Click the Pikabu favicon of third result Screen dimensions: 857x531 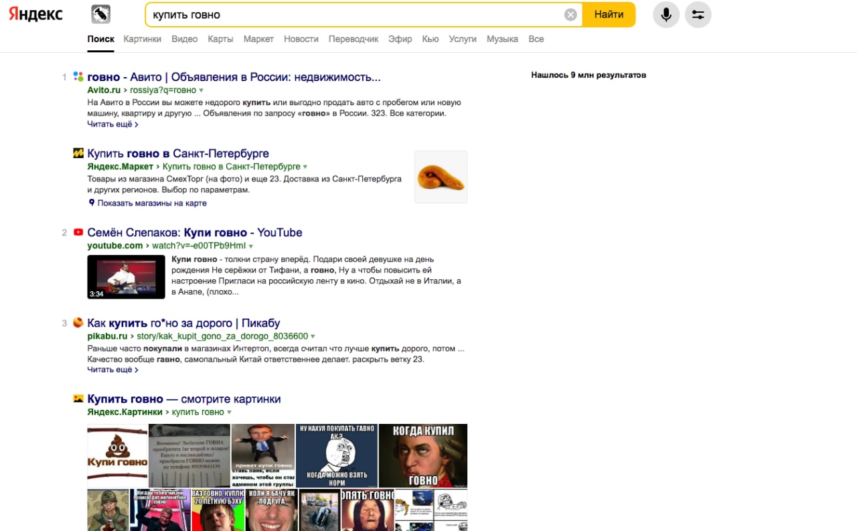coord(78,322)
